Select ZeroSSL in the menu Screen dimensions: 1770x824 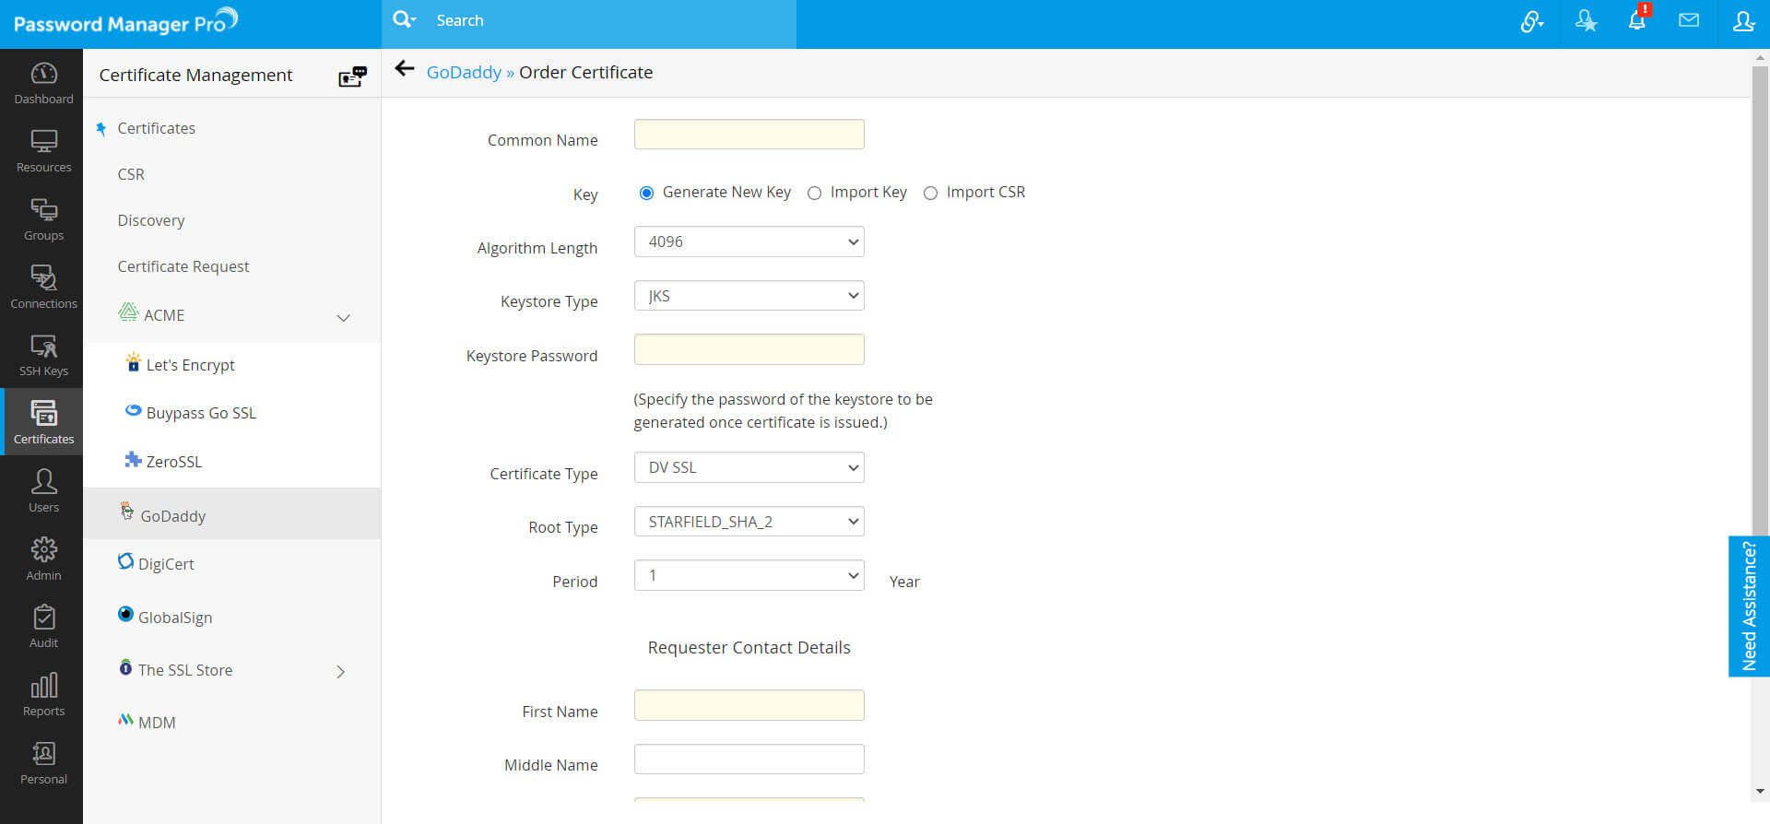pos(173,462)
